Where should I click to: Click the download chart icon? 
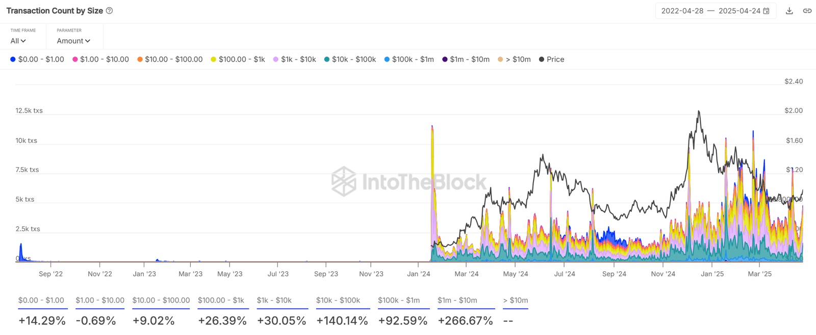[x=789, y=11]
